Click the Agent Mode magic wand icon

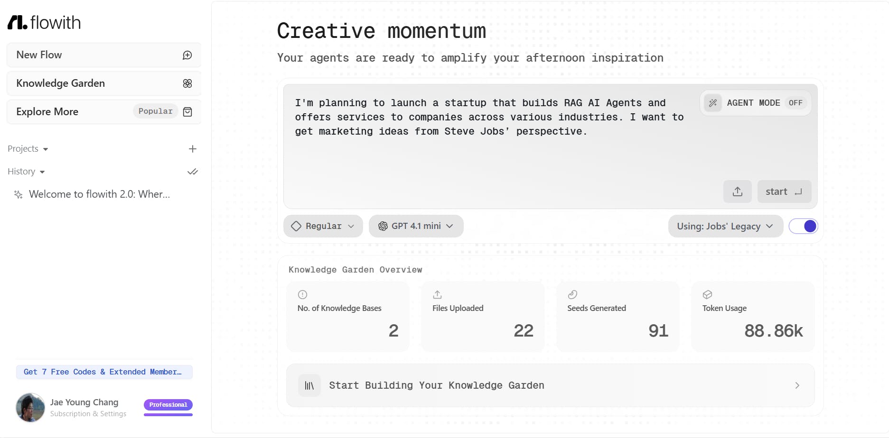[x=712, y=103]
